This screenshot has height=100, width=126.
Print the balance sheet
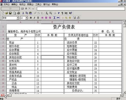pos(19,13)
